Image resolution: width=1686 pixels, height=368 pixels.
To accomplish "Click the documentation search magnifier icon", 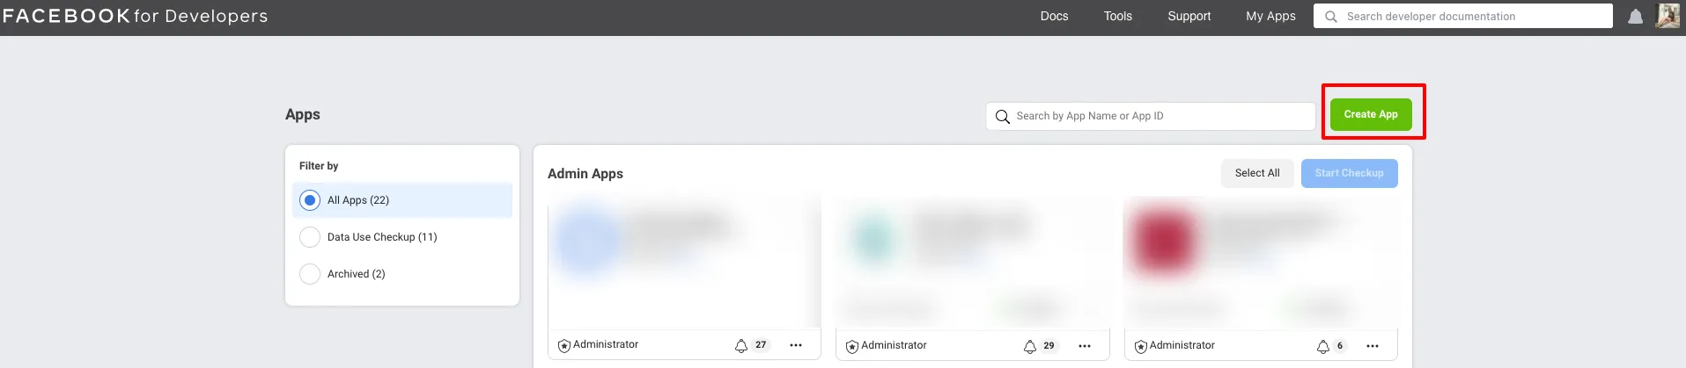I will pos(1331,17).
